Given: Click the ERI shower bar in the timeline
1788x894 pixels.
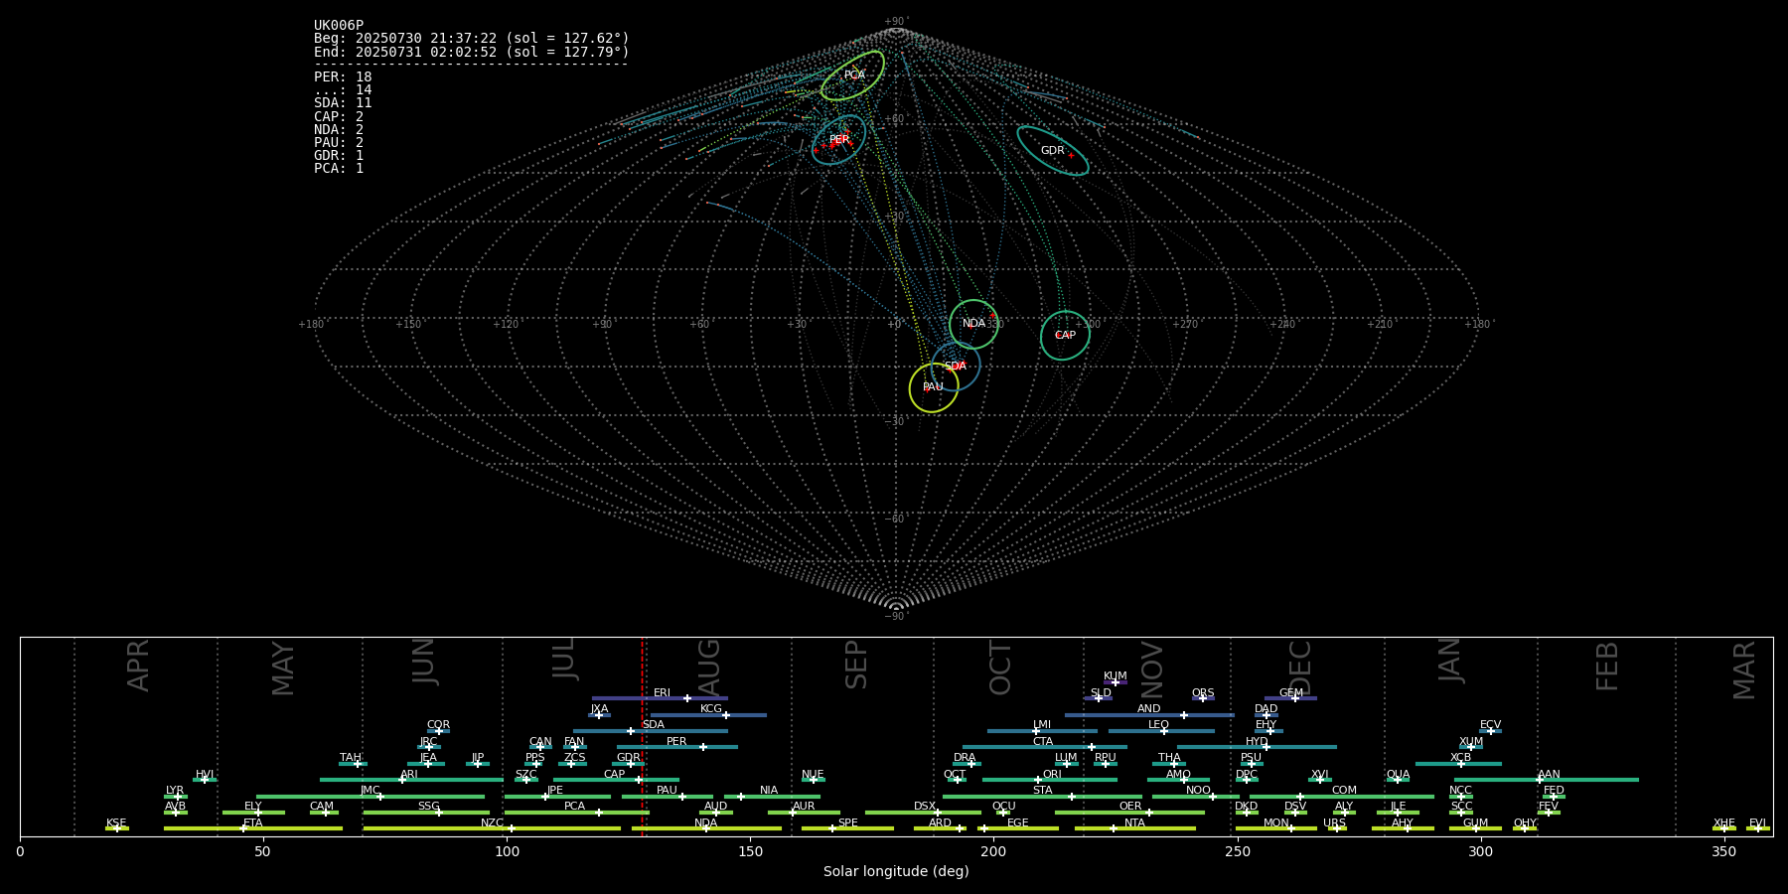Looking at the screenshot, I should 660,698.
